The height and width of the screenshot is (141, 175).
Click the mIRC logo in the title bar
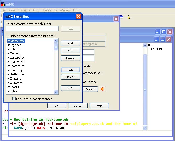[x=3, y=4]
